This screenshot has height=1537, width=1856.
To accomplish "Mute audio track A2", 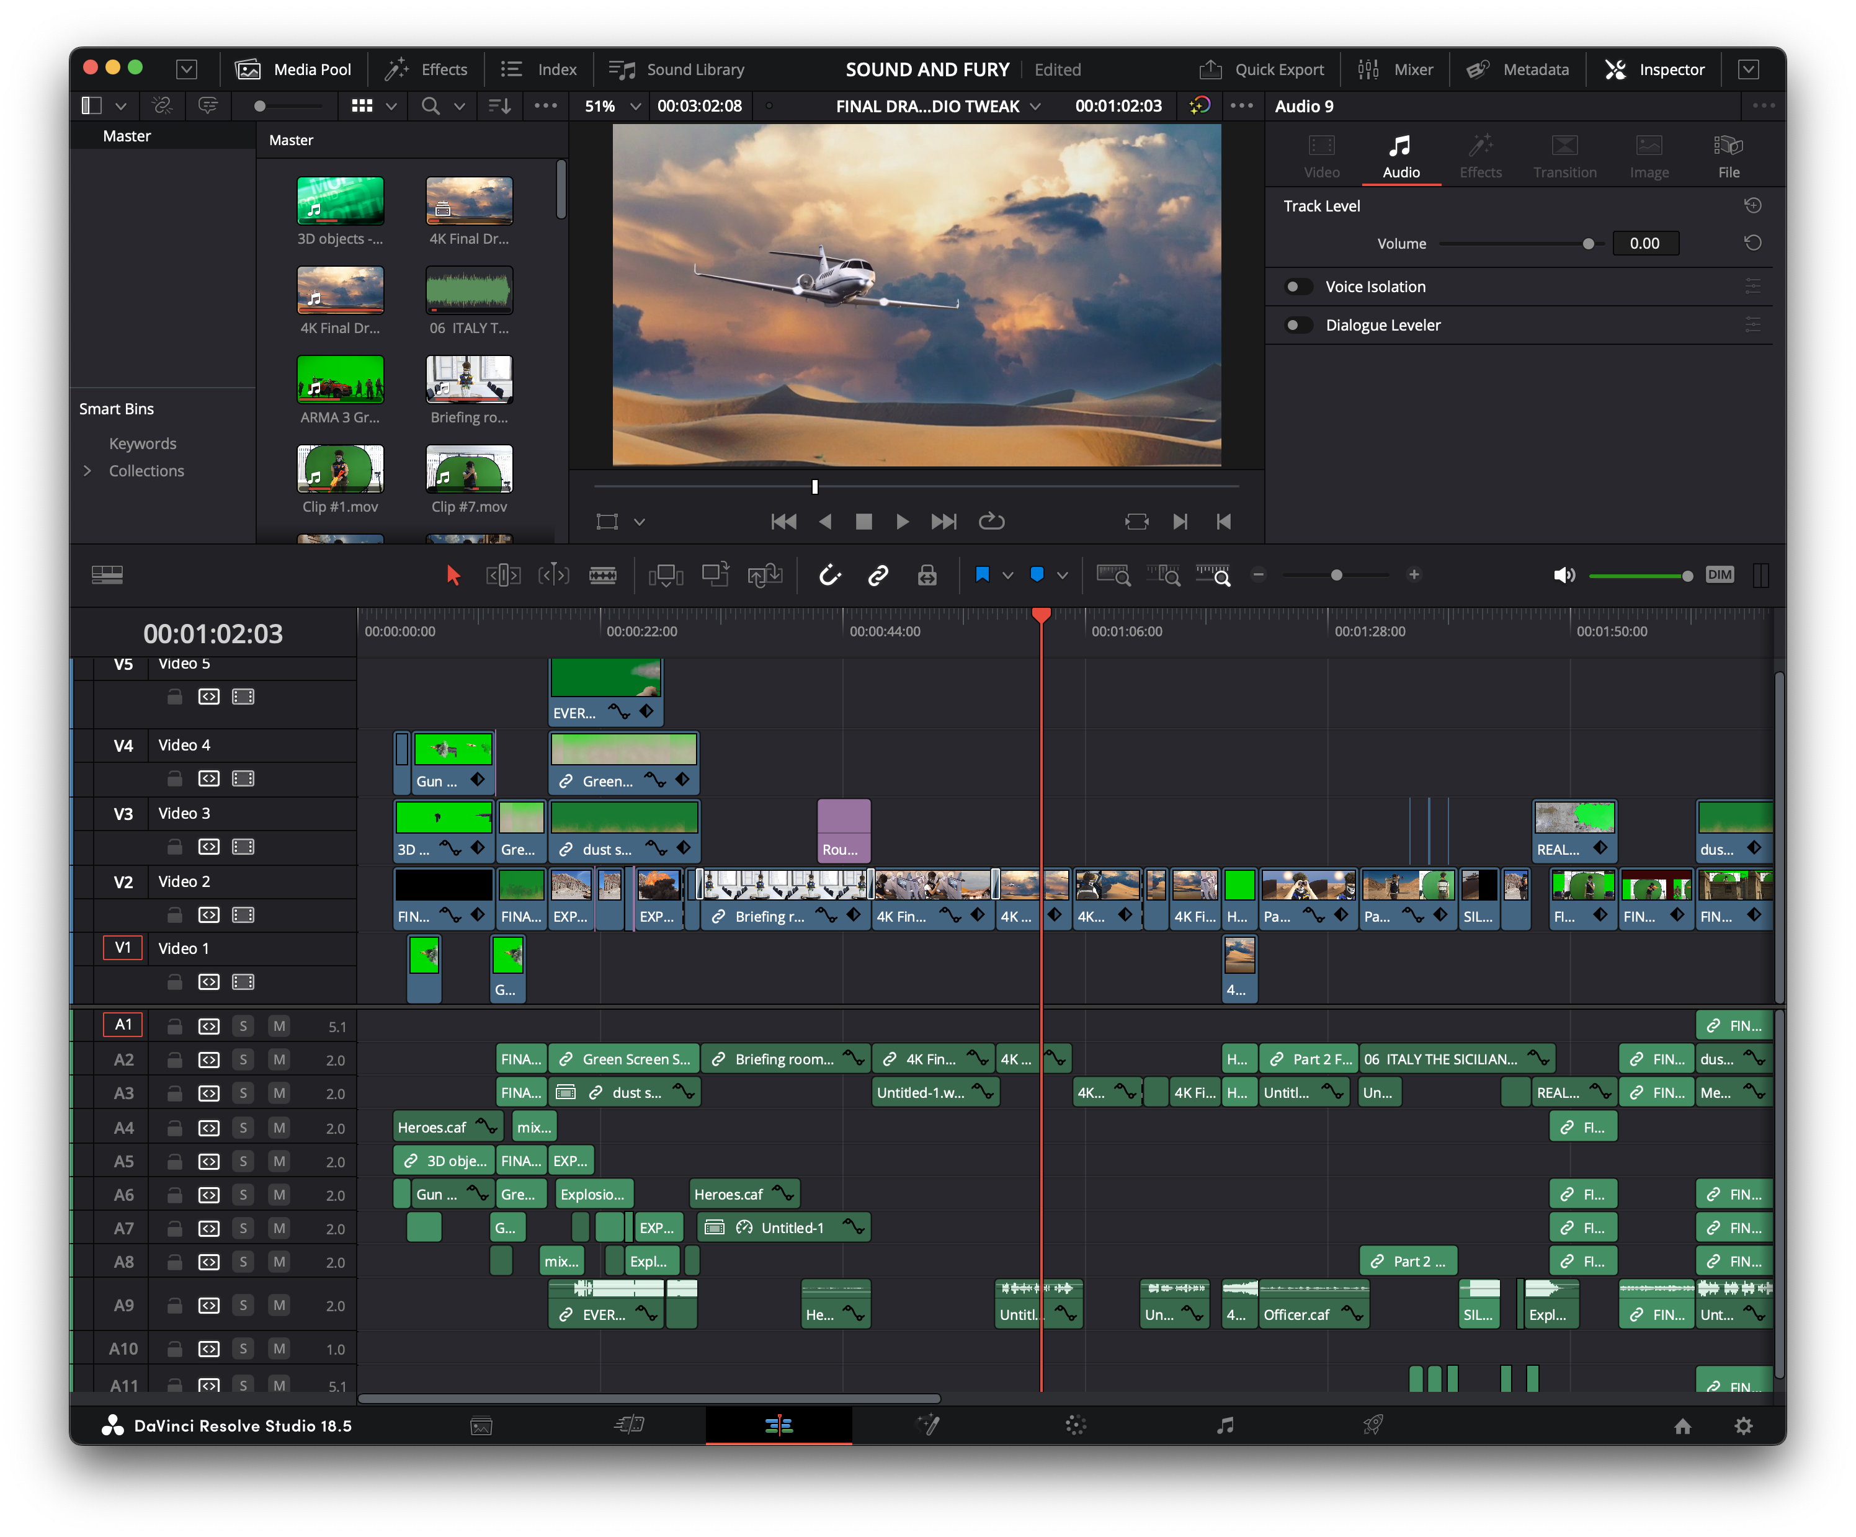I will point(279,1060).
